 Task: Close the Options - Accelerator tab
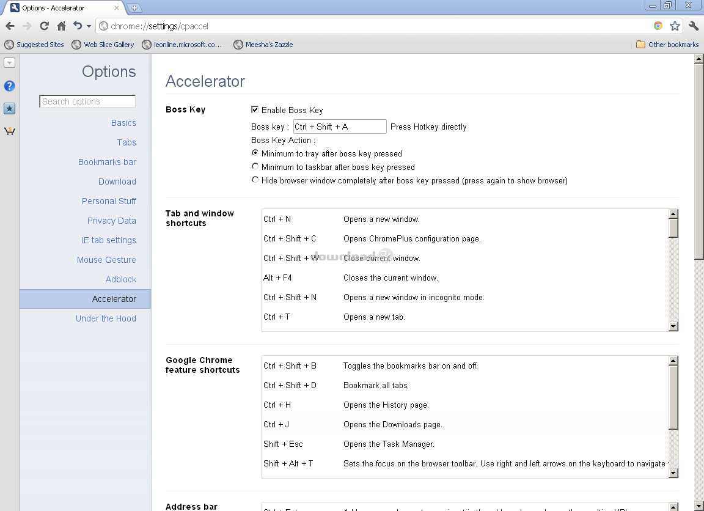click(x=116, y=8)
